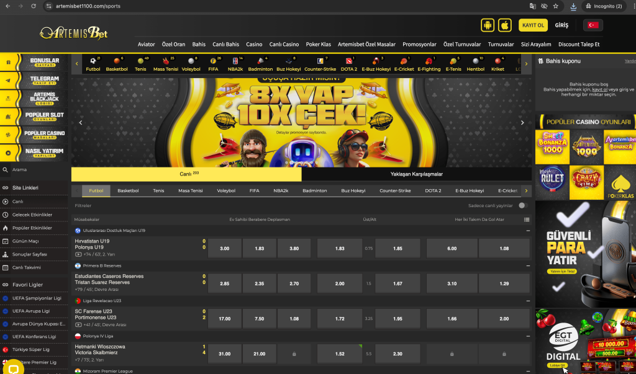The width and height of the screenshot is (636, 374).
Task: Click the GİRİŞ login link
Action: 561,25
